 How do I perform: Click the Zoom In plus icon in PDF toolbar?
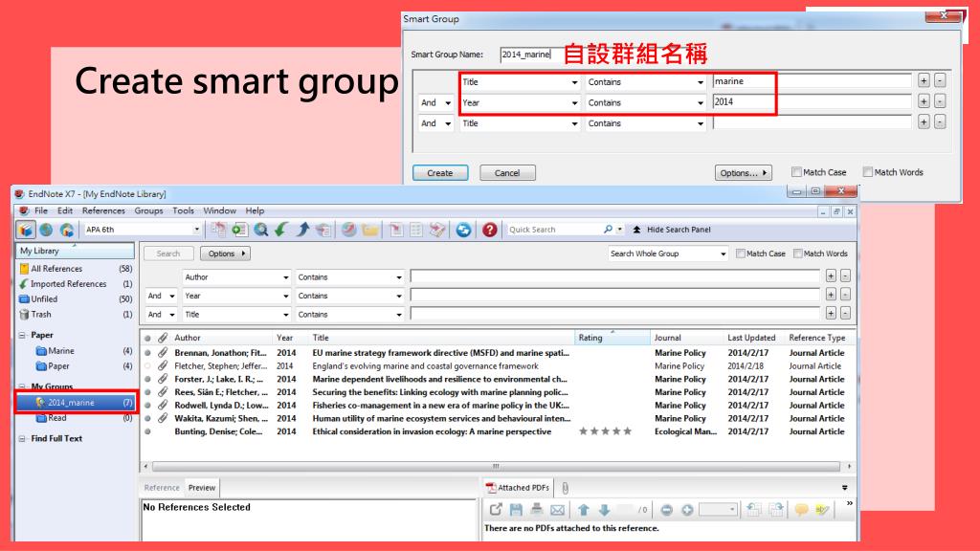point(687,510)
